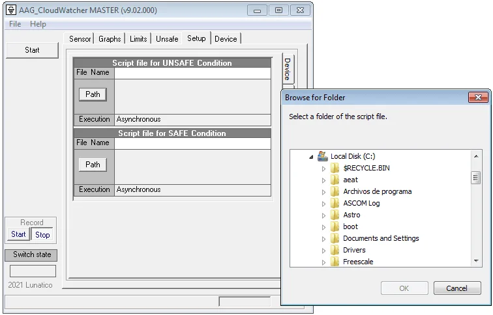
Task: Click the '2021 Lunatico' text
Action: coord(30,285)
